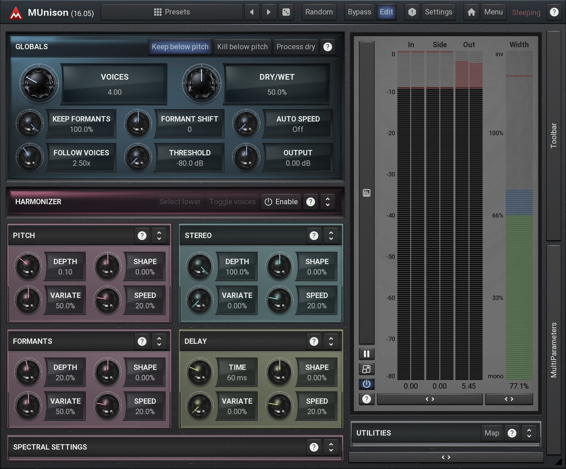Click the Auto Speed knob
Image resolution: width=566 pixels, height=469 pixels.
coord(246,124)
